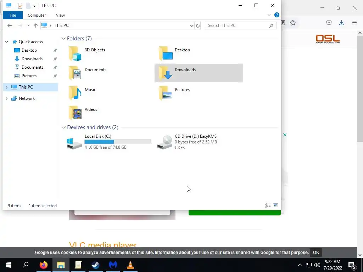This screenshot has width=363, height=272.
Task: Select Downloads under Quick access
Action: (x=32, y=59)
